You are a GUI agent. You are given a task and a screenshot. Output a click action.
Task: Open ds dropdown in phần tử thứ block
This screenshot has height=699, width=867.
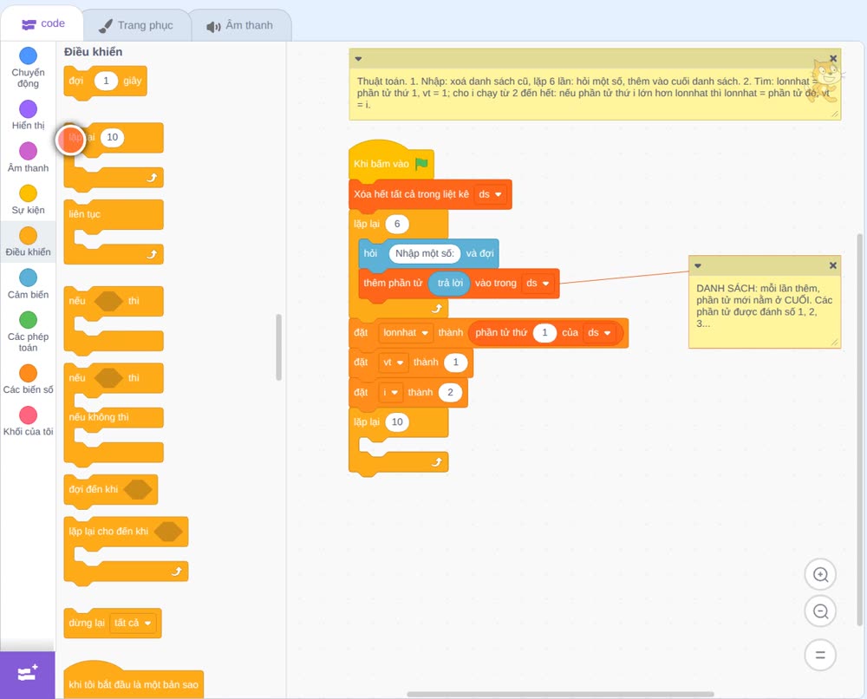[599, 332]
